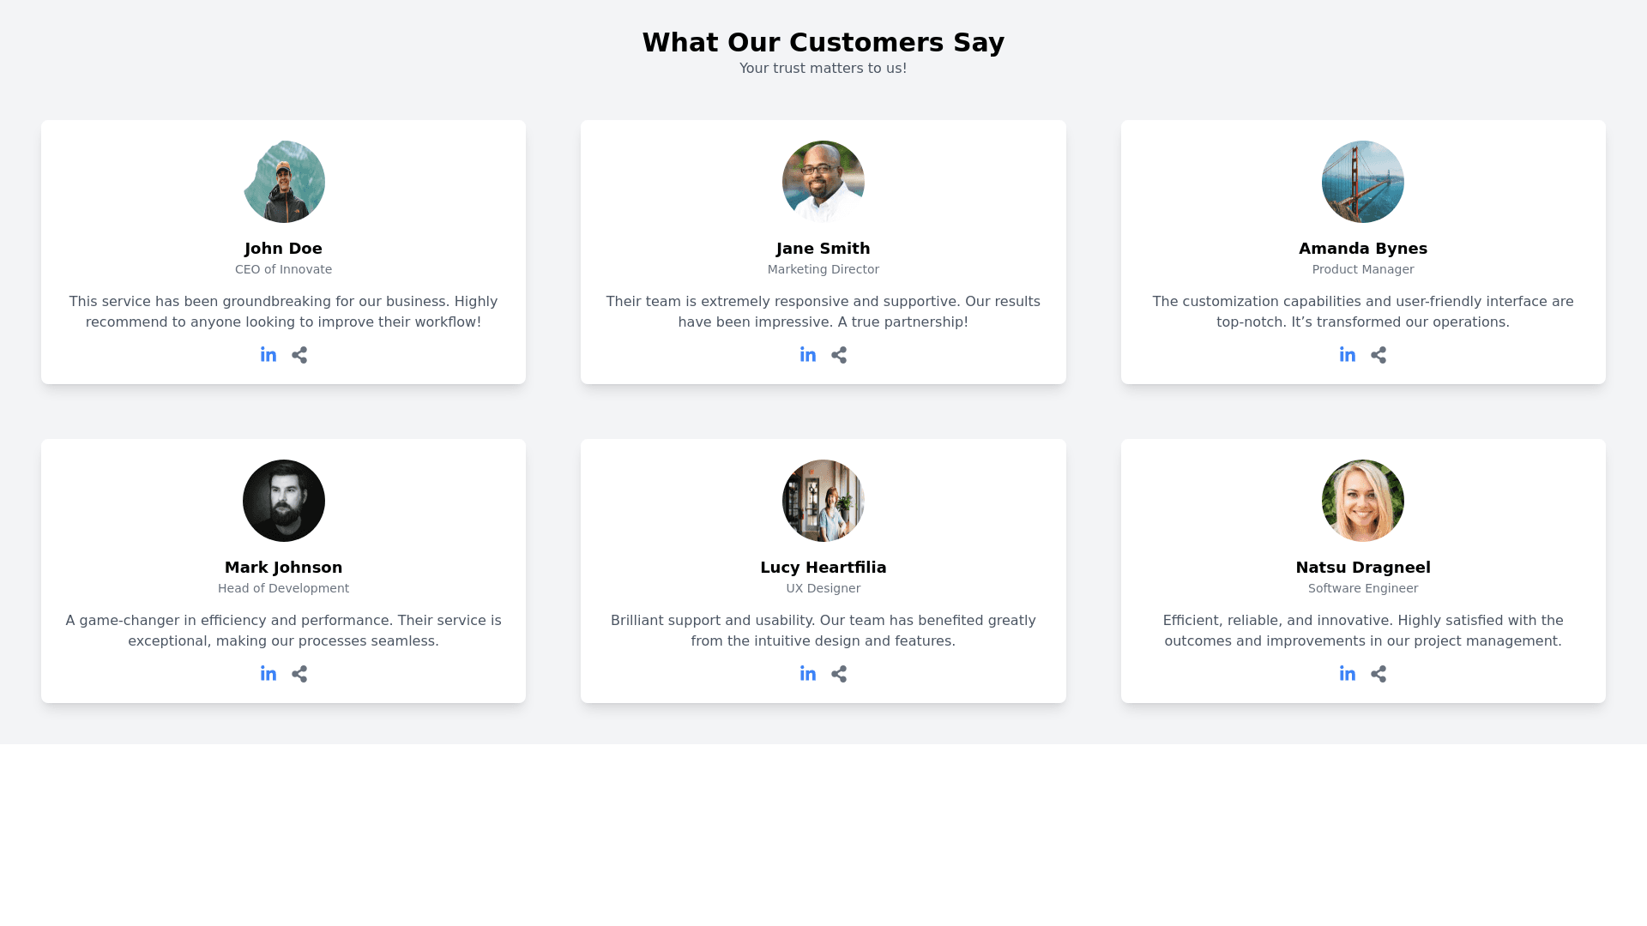This screenshot has width=1647, height=926.
Task: Click Lucy Heartfilia's profile picture
Action: click(x=823, y=501)
